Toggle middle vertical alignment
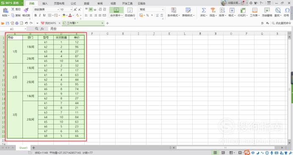Viewport: 293px width, 155px height. [91, 9]
